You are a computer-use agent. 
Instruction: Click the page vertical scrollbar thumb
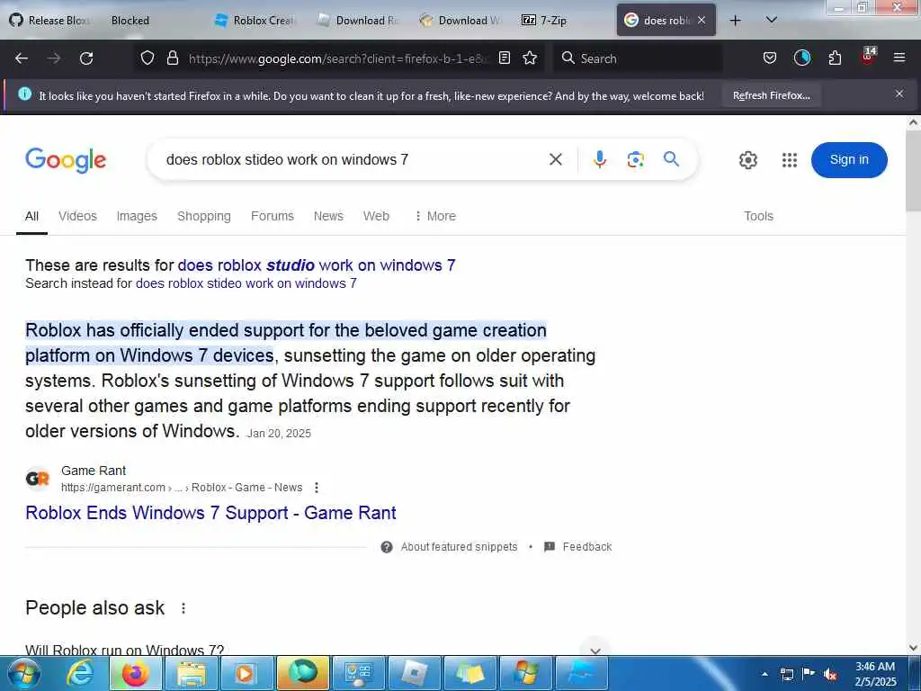click(x=913, y=170)
